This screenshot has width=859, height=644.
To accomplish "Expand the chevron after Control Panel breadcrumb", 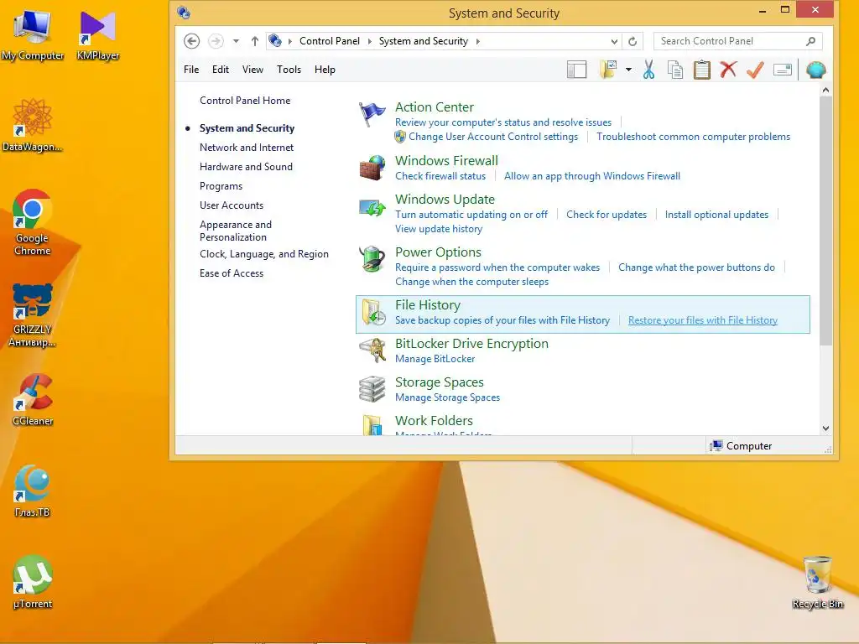I will (x=369, y=42).
